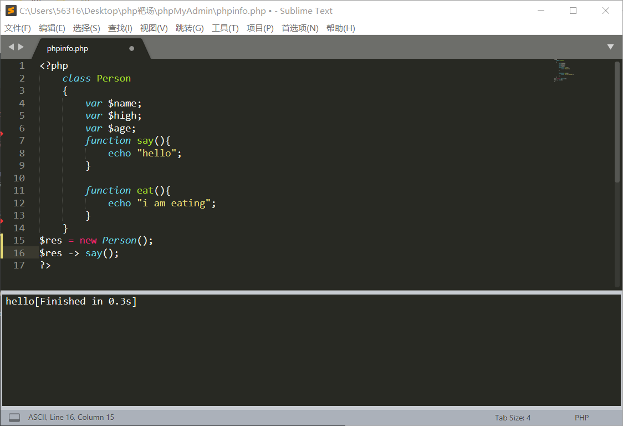This screenshot has height=426, width=623.
Task: Click on function say(){ line
Action: (x=127, y=141)
